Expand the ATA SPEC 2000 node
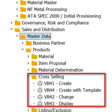112x112 pixels. (x=17, y=16)
